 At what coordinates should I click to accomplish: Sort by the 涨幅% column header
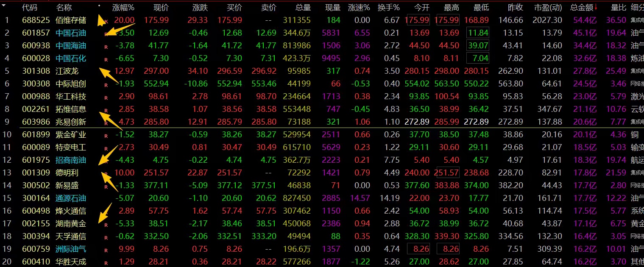[123, 8]
